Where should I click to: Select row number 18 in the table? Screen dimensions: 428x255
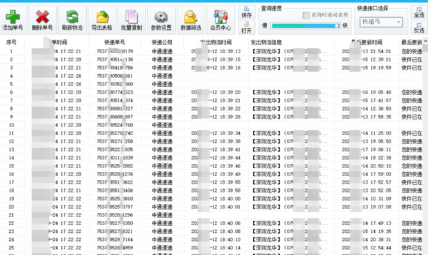click(x=11, y=190)
